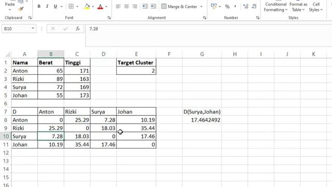
Task: Open the Merge & Center dropdown arrow
Action: 201,7
